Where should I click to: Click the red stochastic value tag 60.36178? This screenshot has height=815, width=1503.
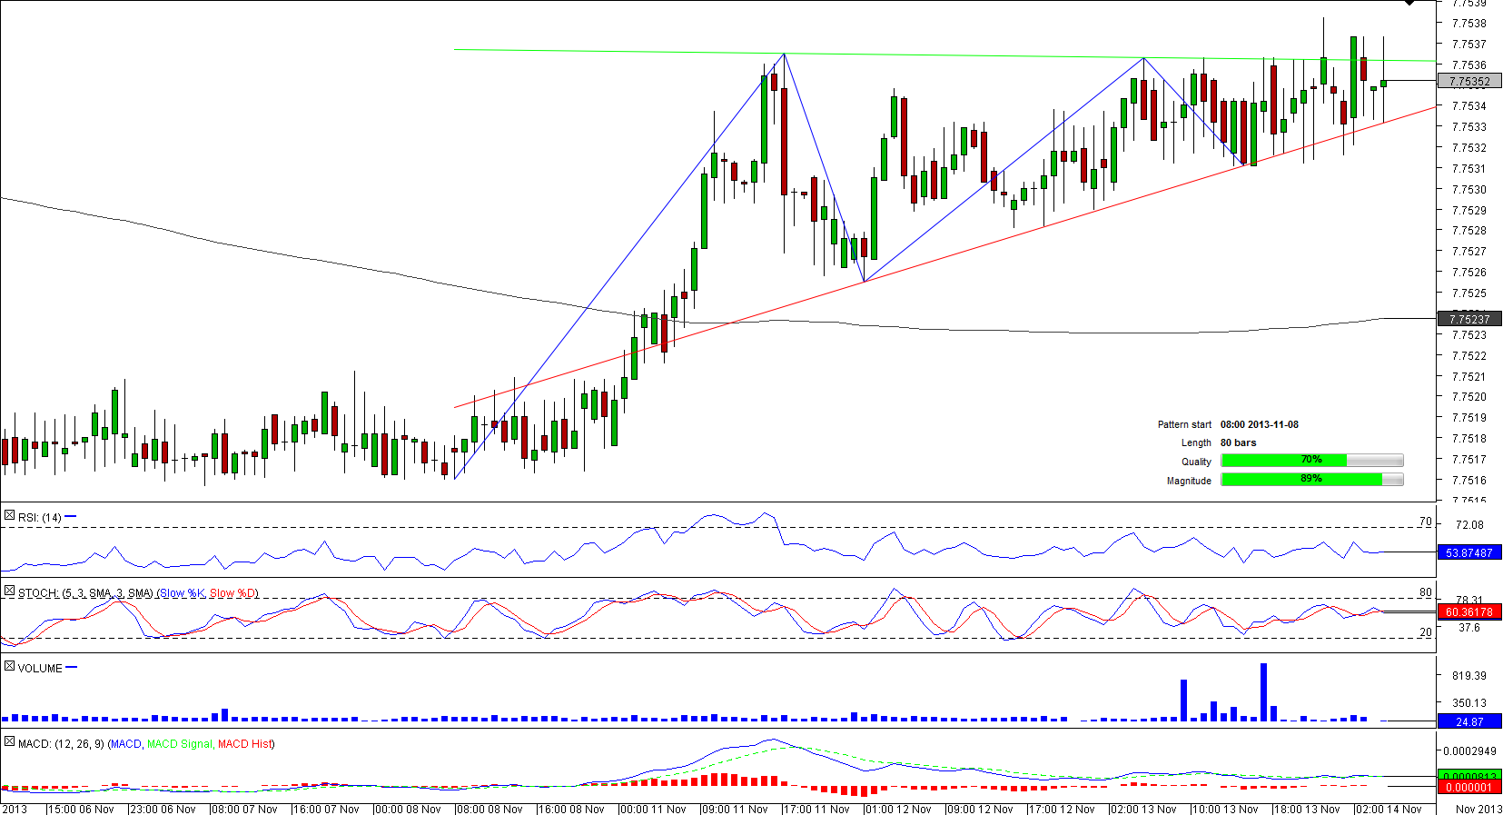pos(1469,612)
